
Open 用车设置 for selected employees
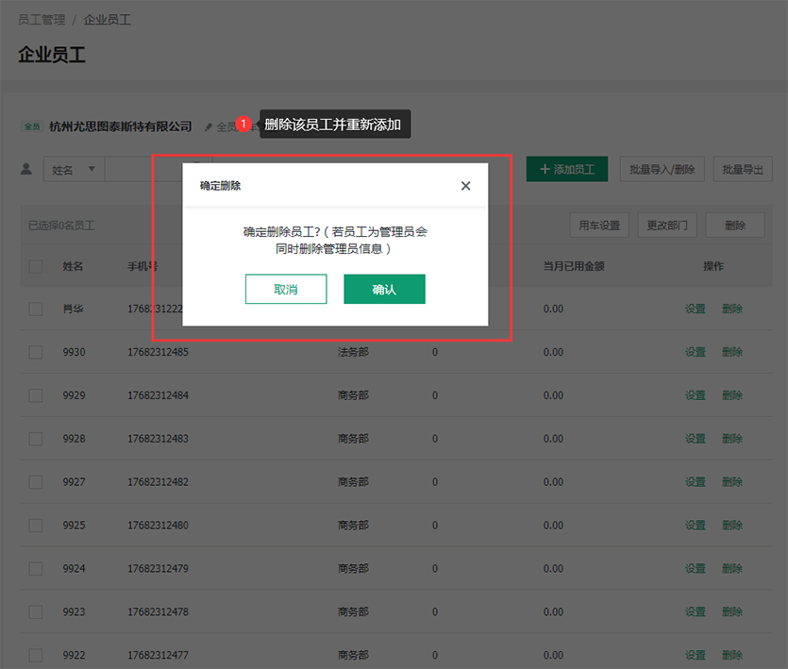point(599,226)
